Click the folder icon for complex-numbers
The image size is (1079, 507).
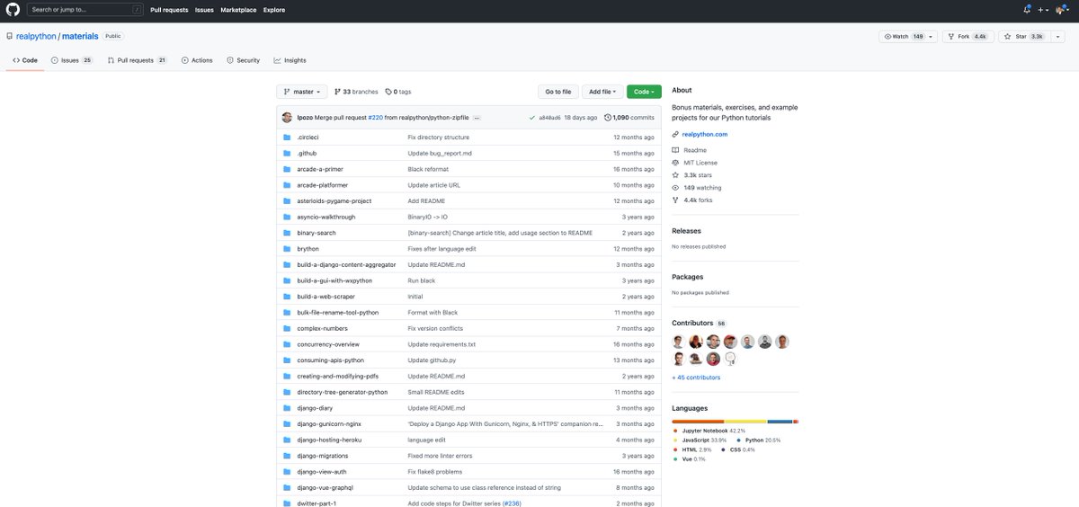(x=287, y=329)
